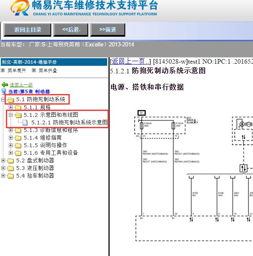Viewport: 253px width, 256px height.
Task: Open 5.1.5 说明与操作 tree item
Action: click(45, 145)
